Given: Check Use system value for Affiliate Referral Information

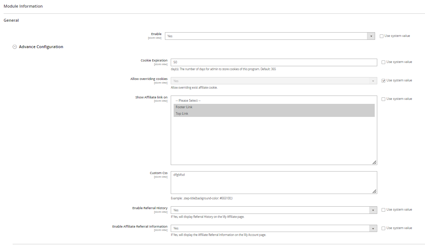Looking at the screenshot, I should coord(383,228).
